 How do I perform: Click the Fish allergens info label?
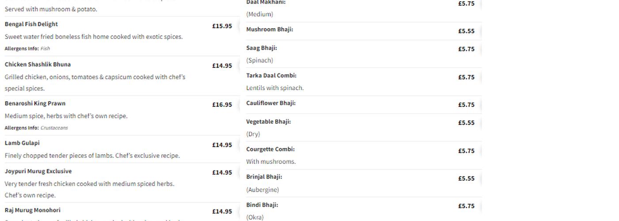point(45,49)
